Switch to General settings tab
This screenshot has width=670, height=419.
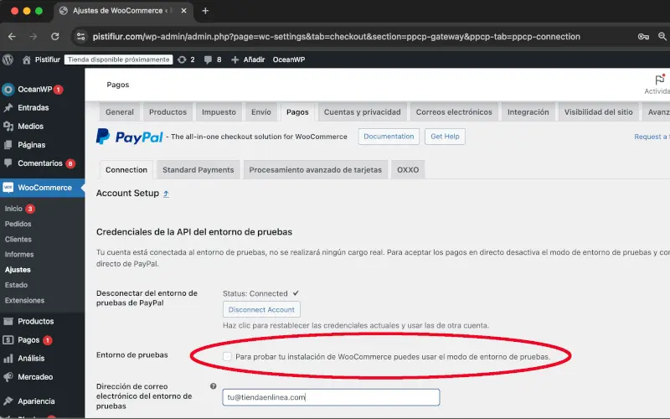tap(120, 112)
